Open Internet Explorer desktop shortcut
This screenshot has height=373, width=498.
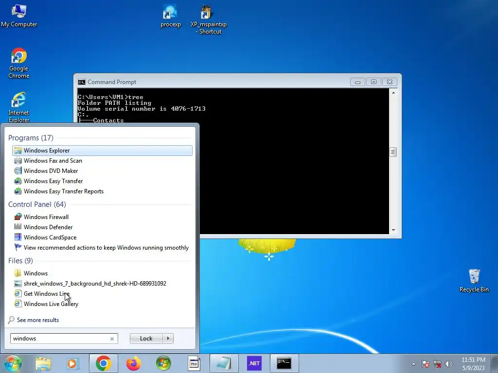[19, 107]
